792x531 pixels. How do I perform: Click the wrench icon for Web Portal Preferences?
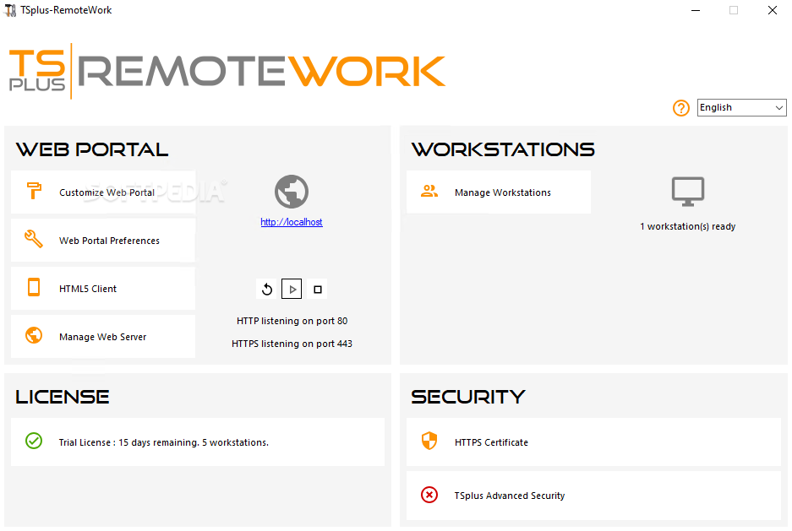tap(34, 239)
